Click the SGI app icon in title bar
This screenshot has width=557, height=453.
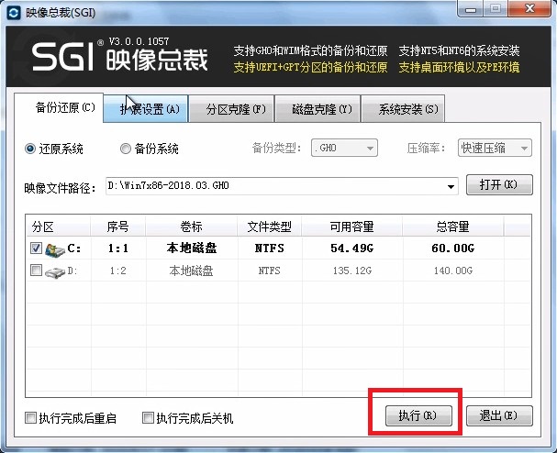pos(13,10)
